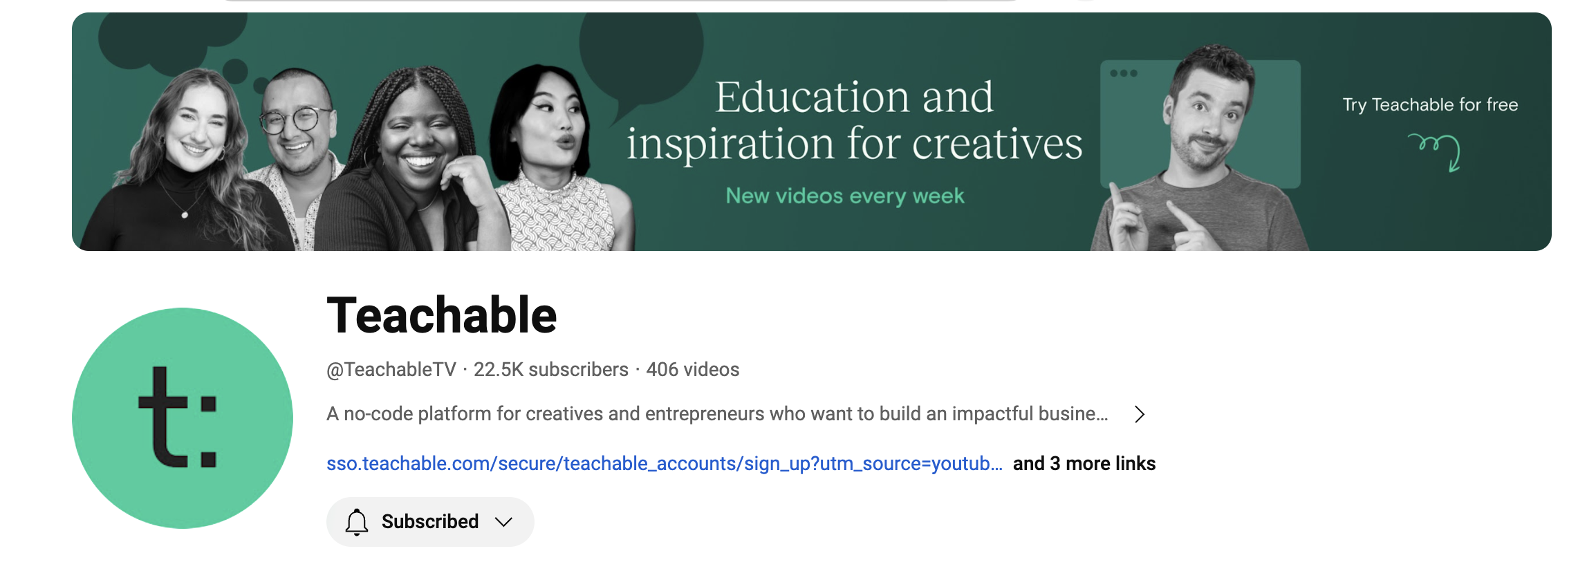
Task: Click the channel description text
Action: point(717,413)
